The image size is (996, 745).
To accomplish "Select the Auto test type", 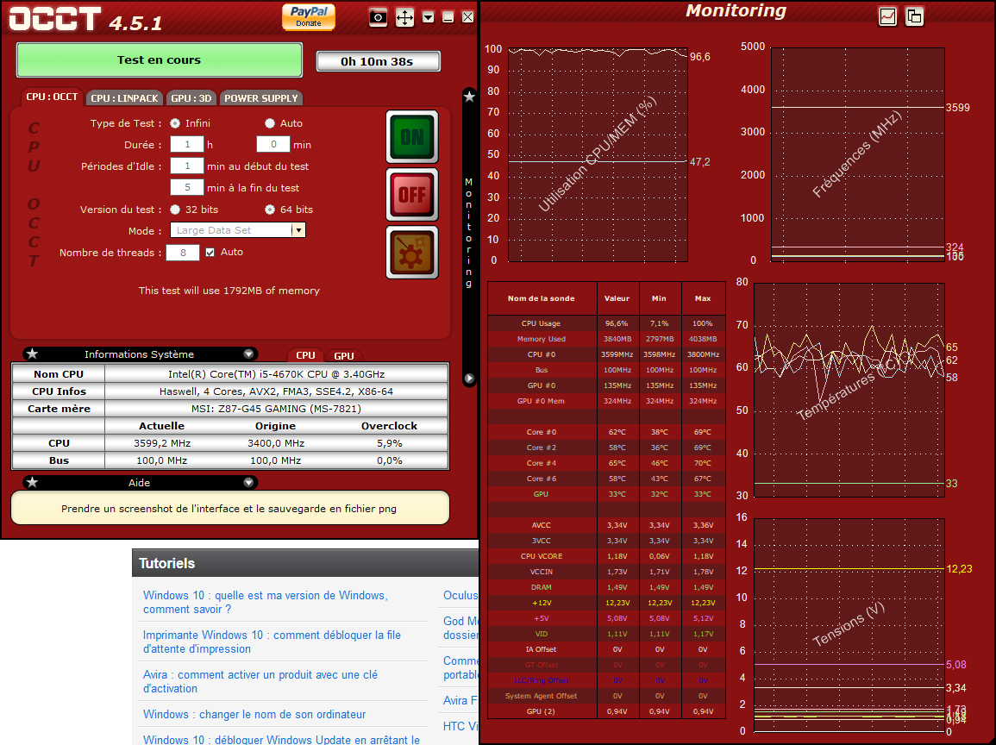I will [270, 123].
